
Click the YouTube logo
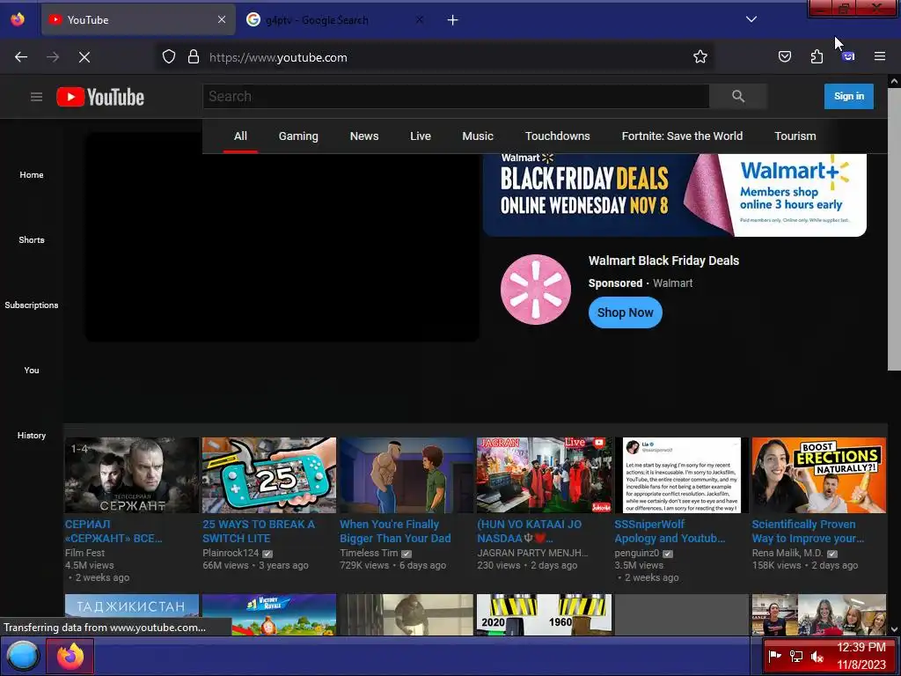100,97
